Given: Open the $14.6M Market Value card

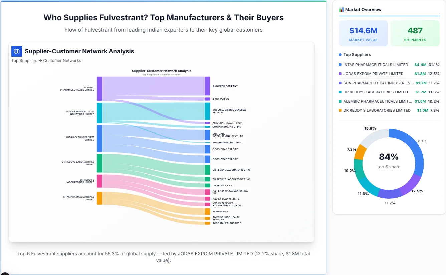Looking at the screenshot, I should pyautogui.click(x=363, y=33).
